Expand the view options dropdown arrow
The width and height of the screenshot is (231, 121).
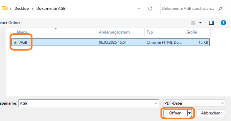(x=200, y=23)
